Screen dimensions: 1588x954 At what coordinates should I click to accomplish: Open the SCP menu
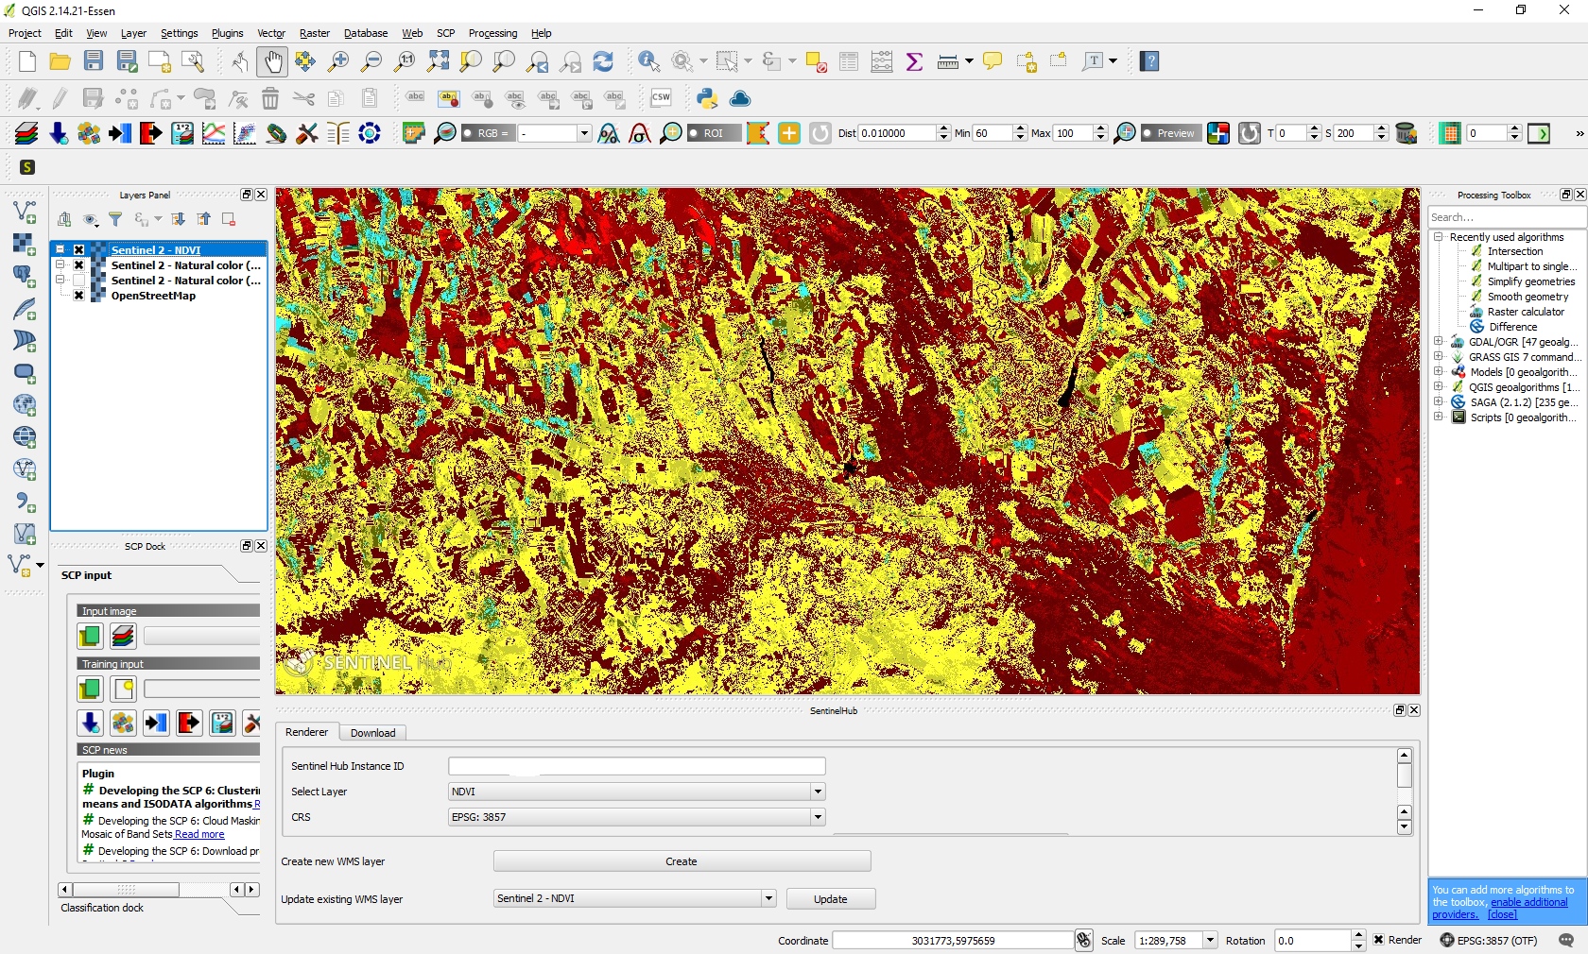pos(445,33)
